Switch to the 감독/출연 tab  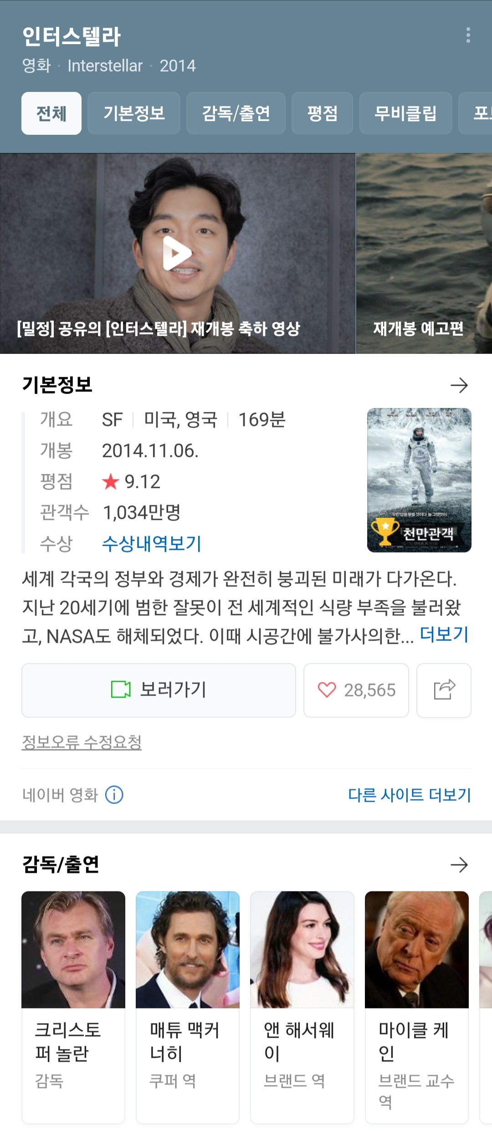[x=236, y=113]
